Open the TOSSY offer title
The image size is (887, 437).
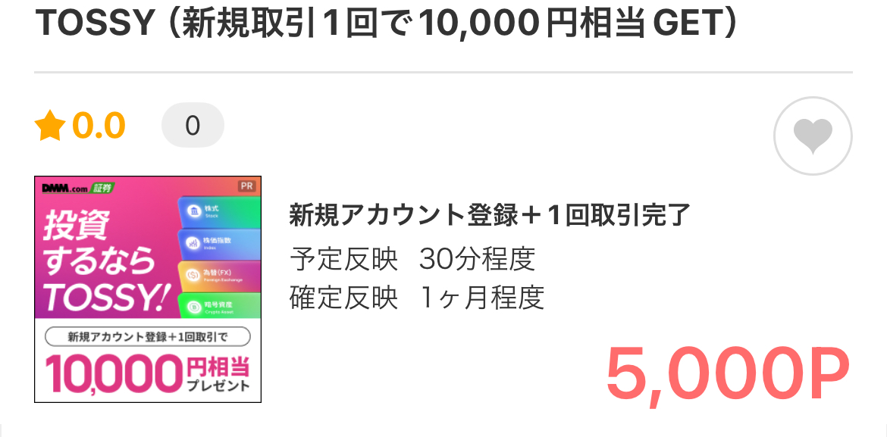point(387,25)
